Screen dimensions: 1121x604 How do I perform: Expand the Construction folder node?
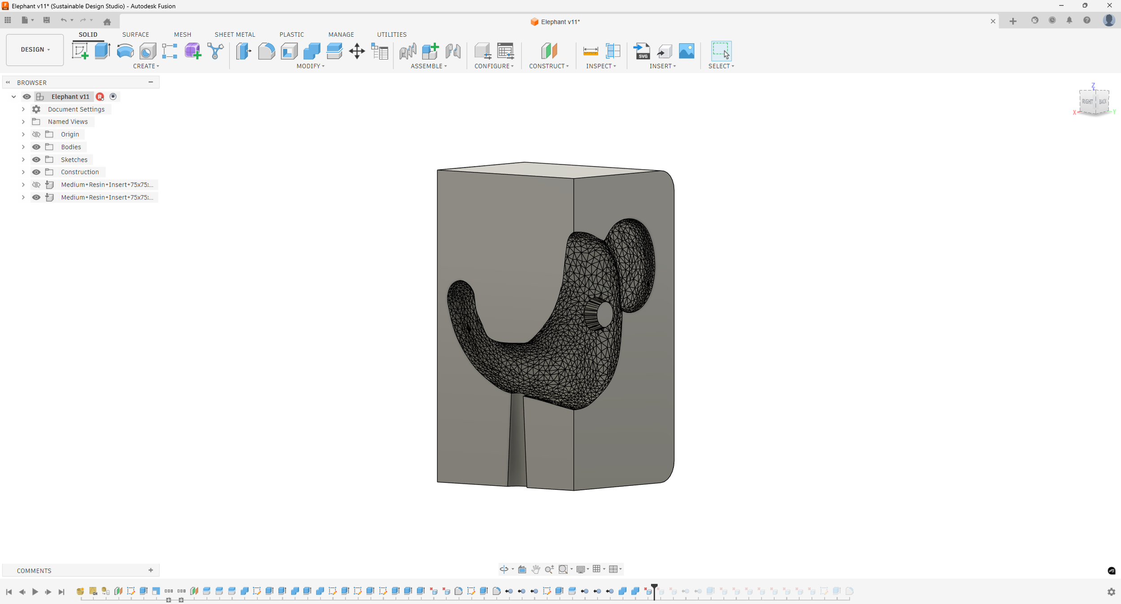[x=23, y=172]
